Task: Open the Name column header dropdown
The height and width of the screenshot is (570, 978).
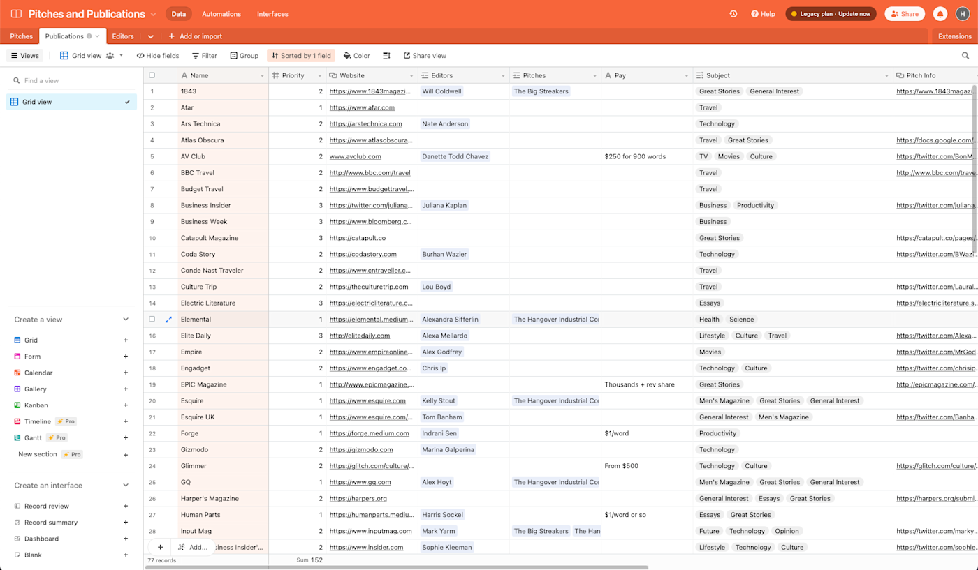Action: coord(262,76)
